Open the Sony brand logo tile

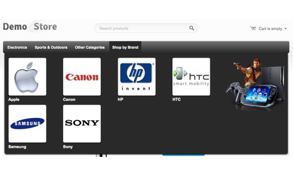[82, 123]
